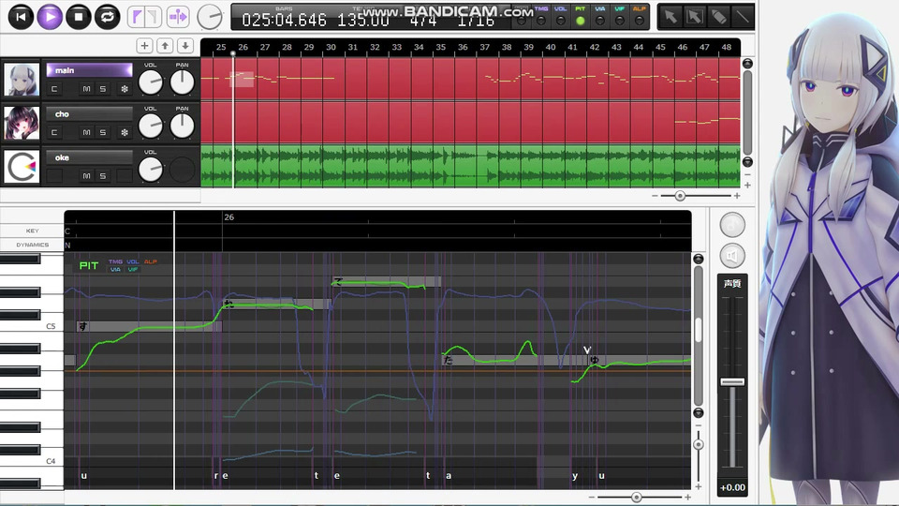Open cho track character portrait
Image resolution: width=899 pixels, height=506 pixels.
coord(22,123)
